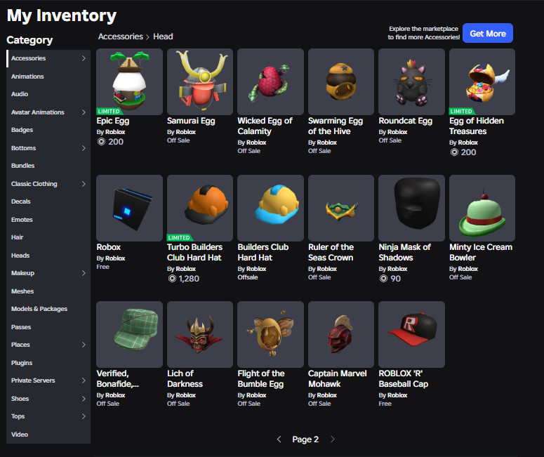Open Swarming Egg of the Hive thumbnail

point(341,81)
